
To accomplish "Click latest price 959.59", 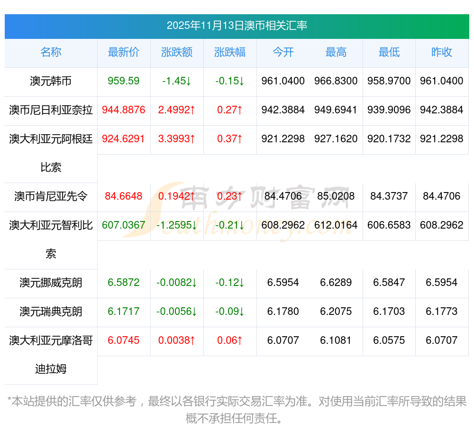I will tap(124, 81).
